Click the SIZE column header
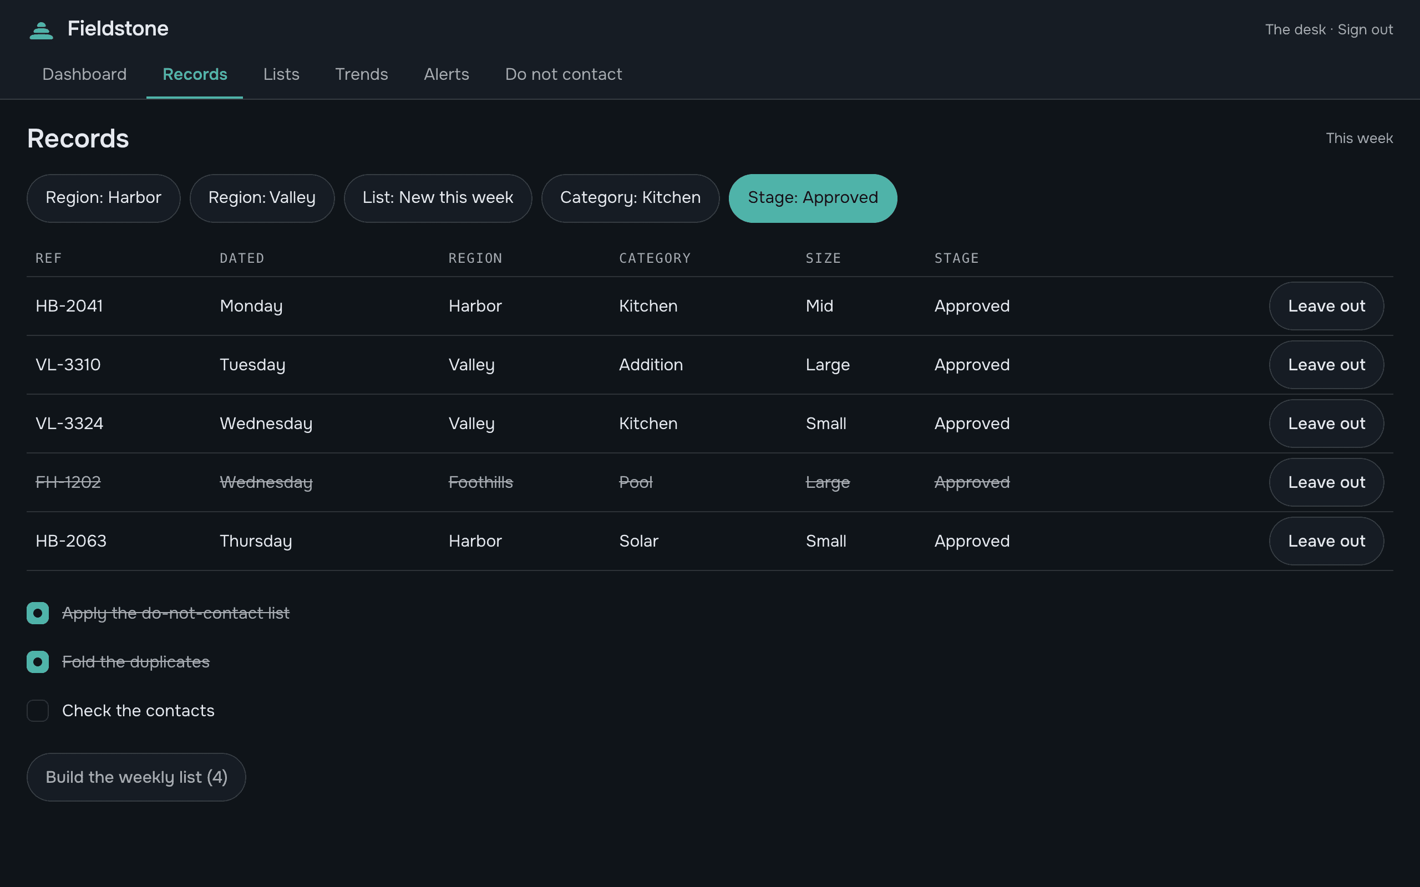 click(x=823, y=258)
